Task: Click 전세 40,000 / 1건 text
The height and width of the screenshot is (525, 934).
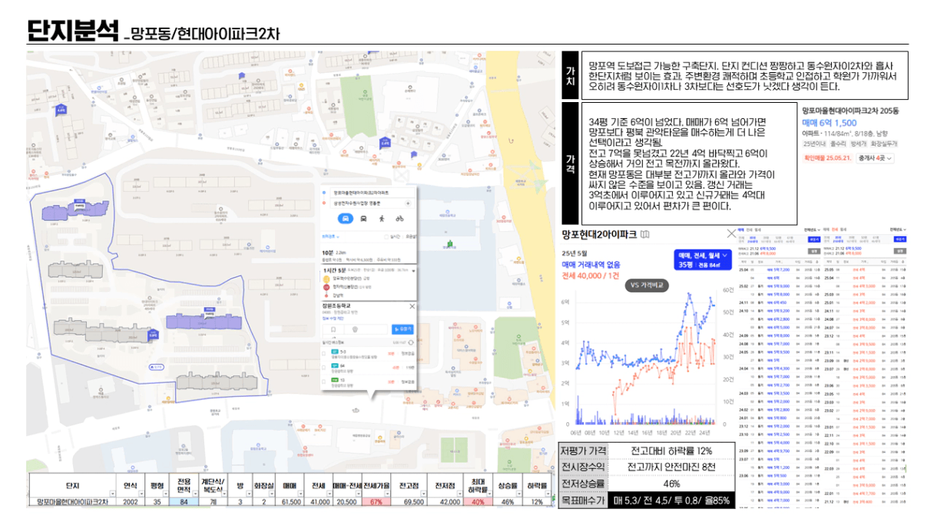Action: click(x=591, y=276)
